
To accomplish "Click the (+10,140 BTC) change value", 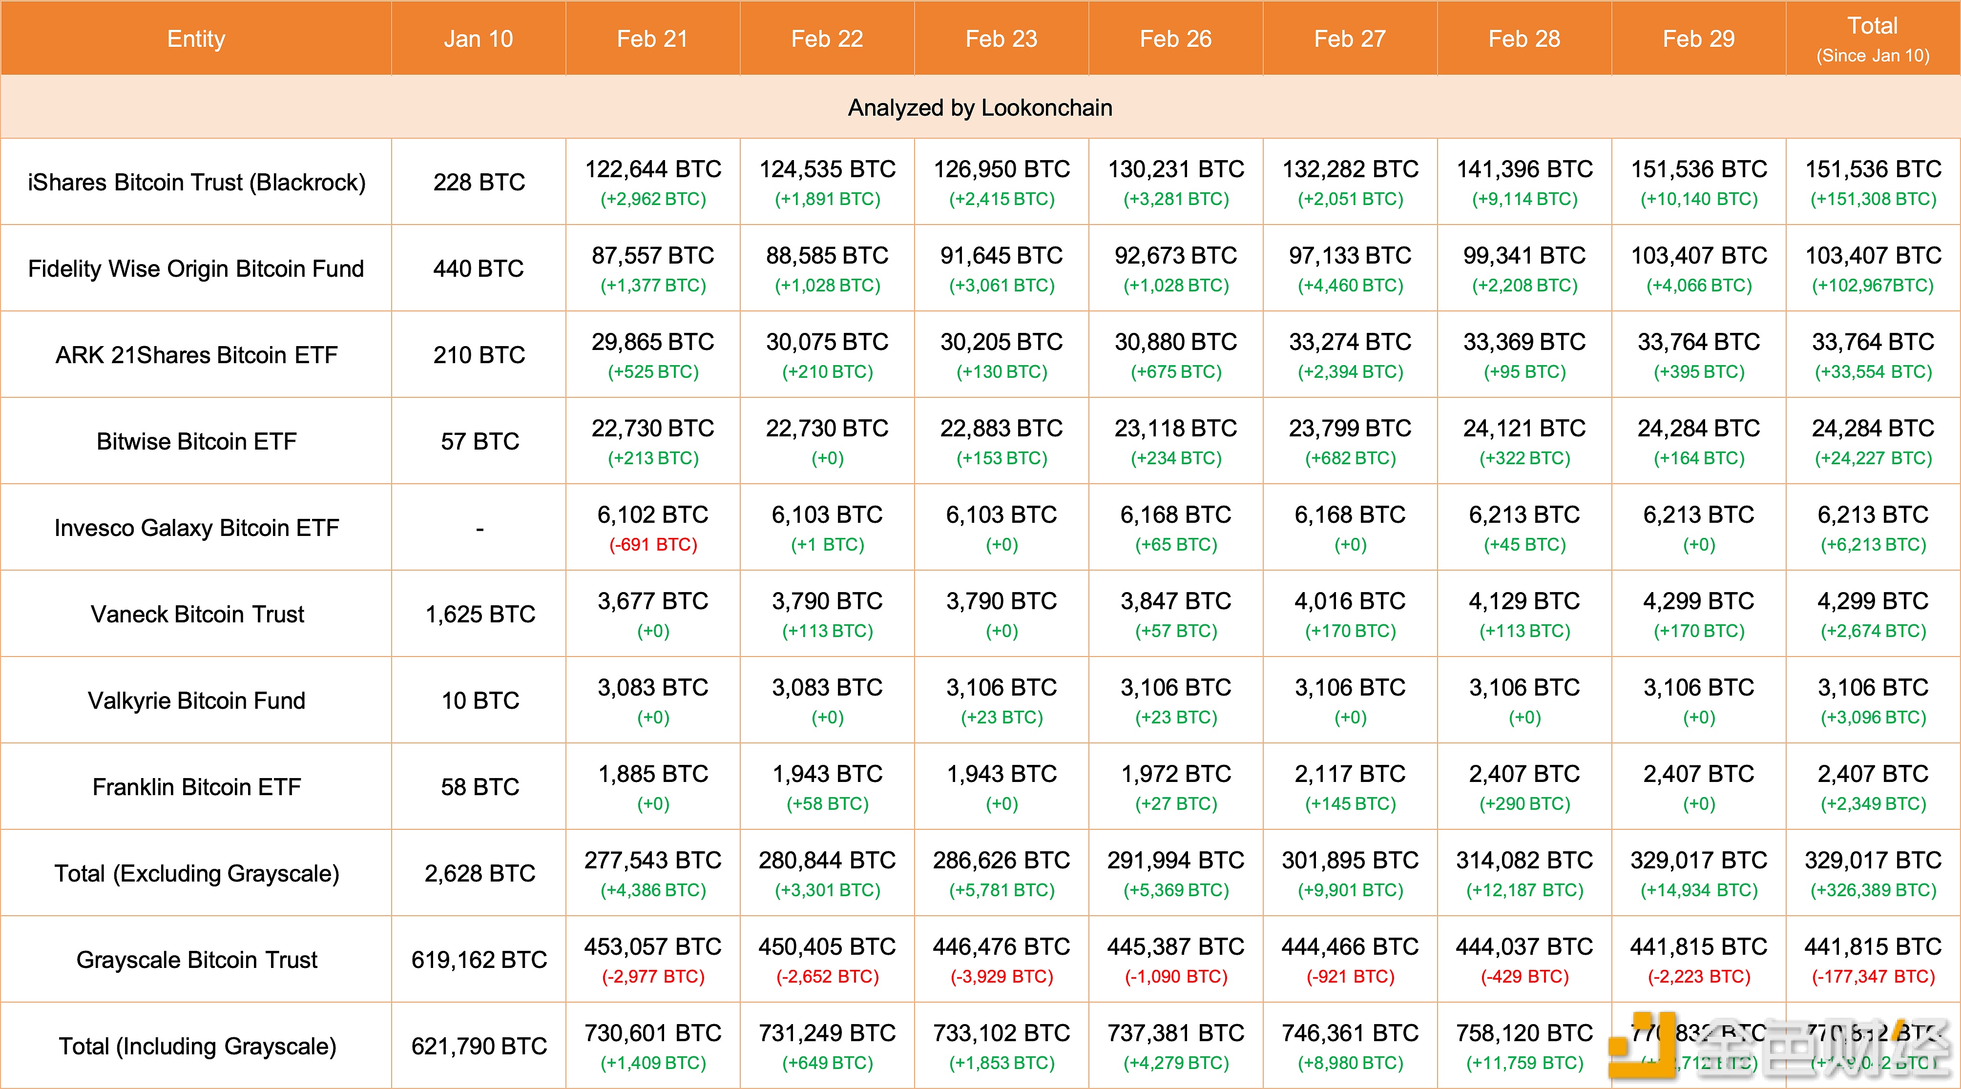I will (1698, 199).
